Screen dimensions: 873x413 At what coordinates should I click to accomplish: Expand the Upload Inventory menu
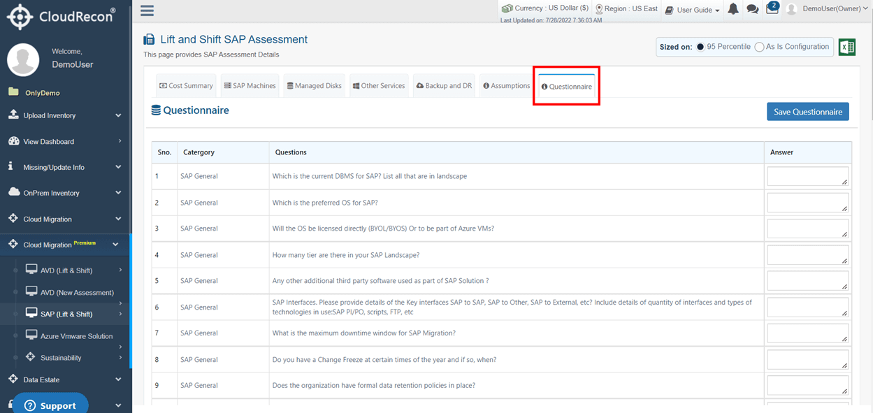[66, 115]
